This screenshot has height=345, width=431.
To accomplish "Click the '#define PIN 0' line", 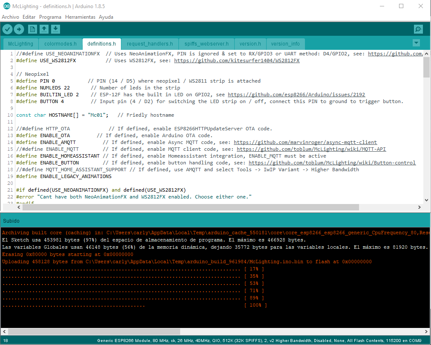I will (x=138, y=81).
